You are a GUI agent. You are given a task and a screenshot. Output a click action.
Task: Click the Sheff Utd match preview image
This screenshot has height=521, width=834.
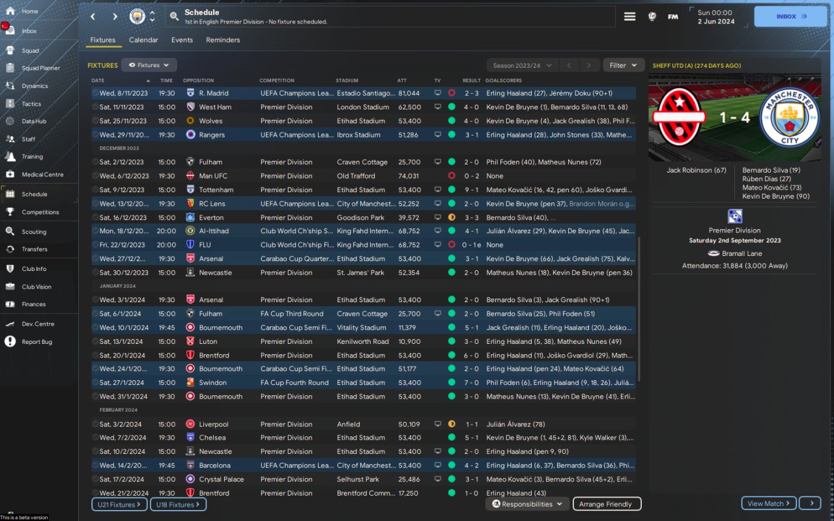tap(735, 117)
